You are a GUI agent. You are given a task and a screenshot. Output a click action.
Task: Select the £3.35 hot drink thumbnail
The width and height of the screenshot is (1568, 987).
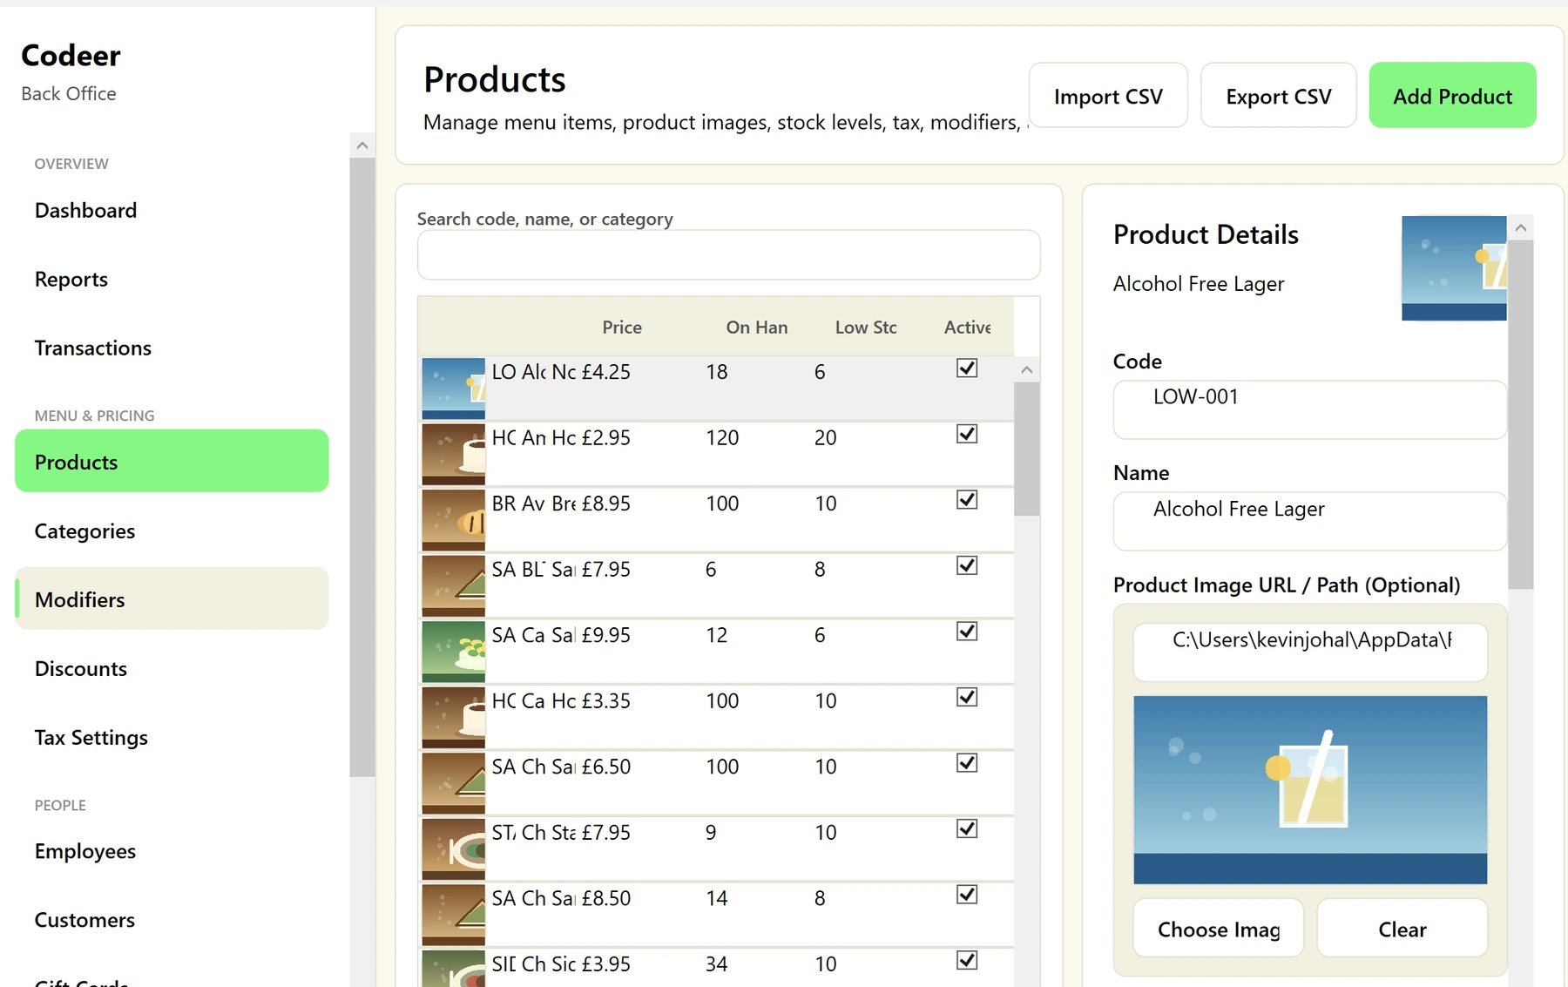tap(453, 717)
